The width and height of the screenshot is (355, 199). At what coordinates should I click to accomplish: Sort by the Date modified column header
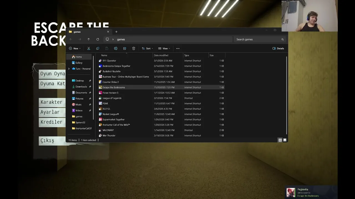click(x=161, y=55)
